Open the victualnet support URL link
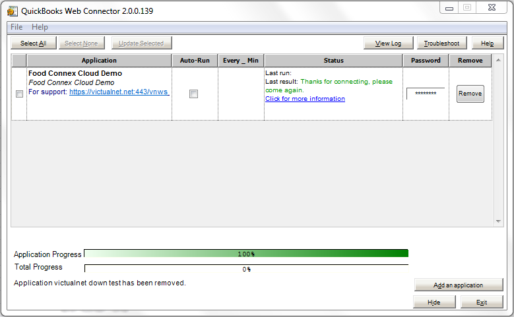 pyautogui.click(x=119, y=92)
